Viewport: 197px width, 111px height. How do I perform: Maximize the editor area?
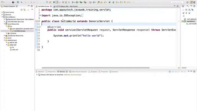pos(178,6)
